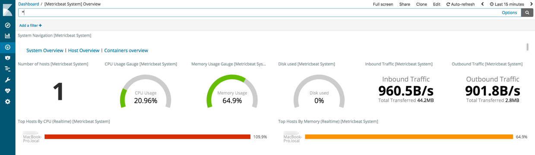Screen dimensions: 535x155
Task: Open Management gear icon in sidebar
Action: [x=7, y=102]
